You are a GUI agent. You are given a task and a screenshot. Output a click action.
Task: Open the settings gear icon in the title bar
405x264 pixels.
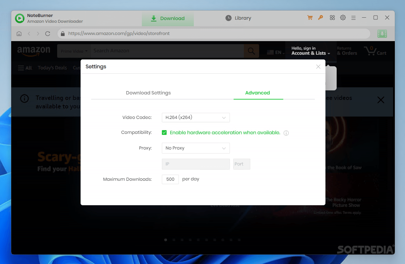(343, 18)
